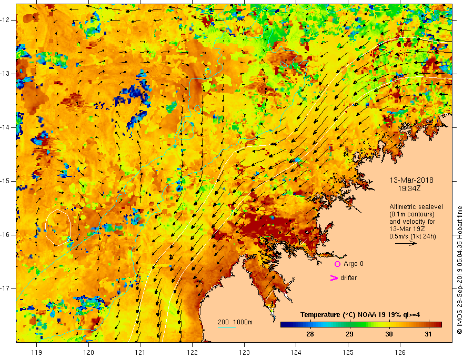Select the '19:34Z' time text
Screen dimensions: 463x358
tap(409, 188)
